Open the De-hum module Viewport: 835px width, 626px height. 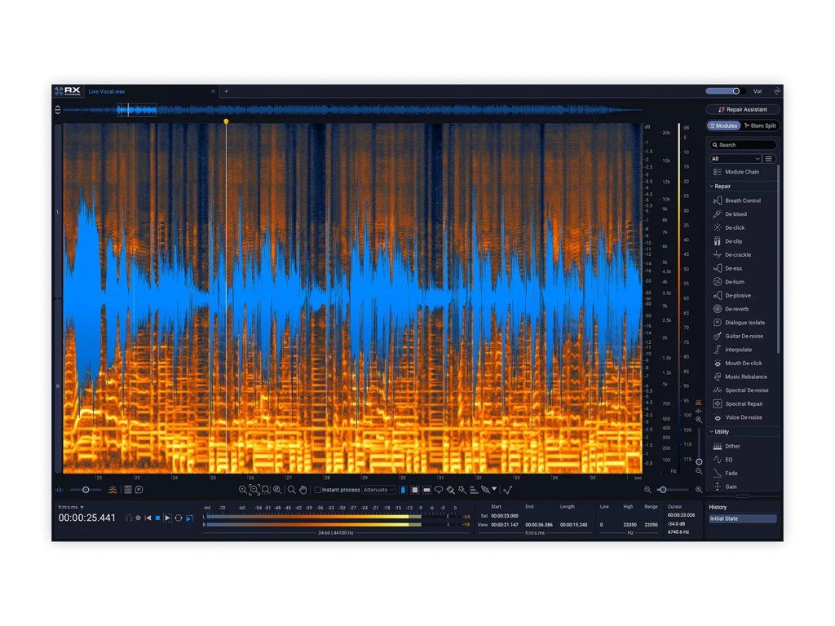pos(735,281)
